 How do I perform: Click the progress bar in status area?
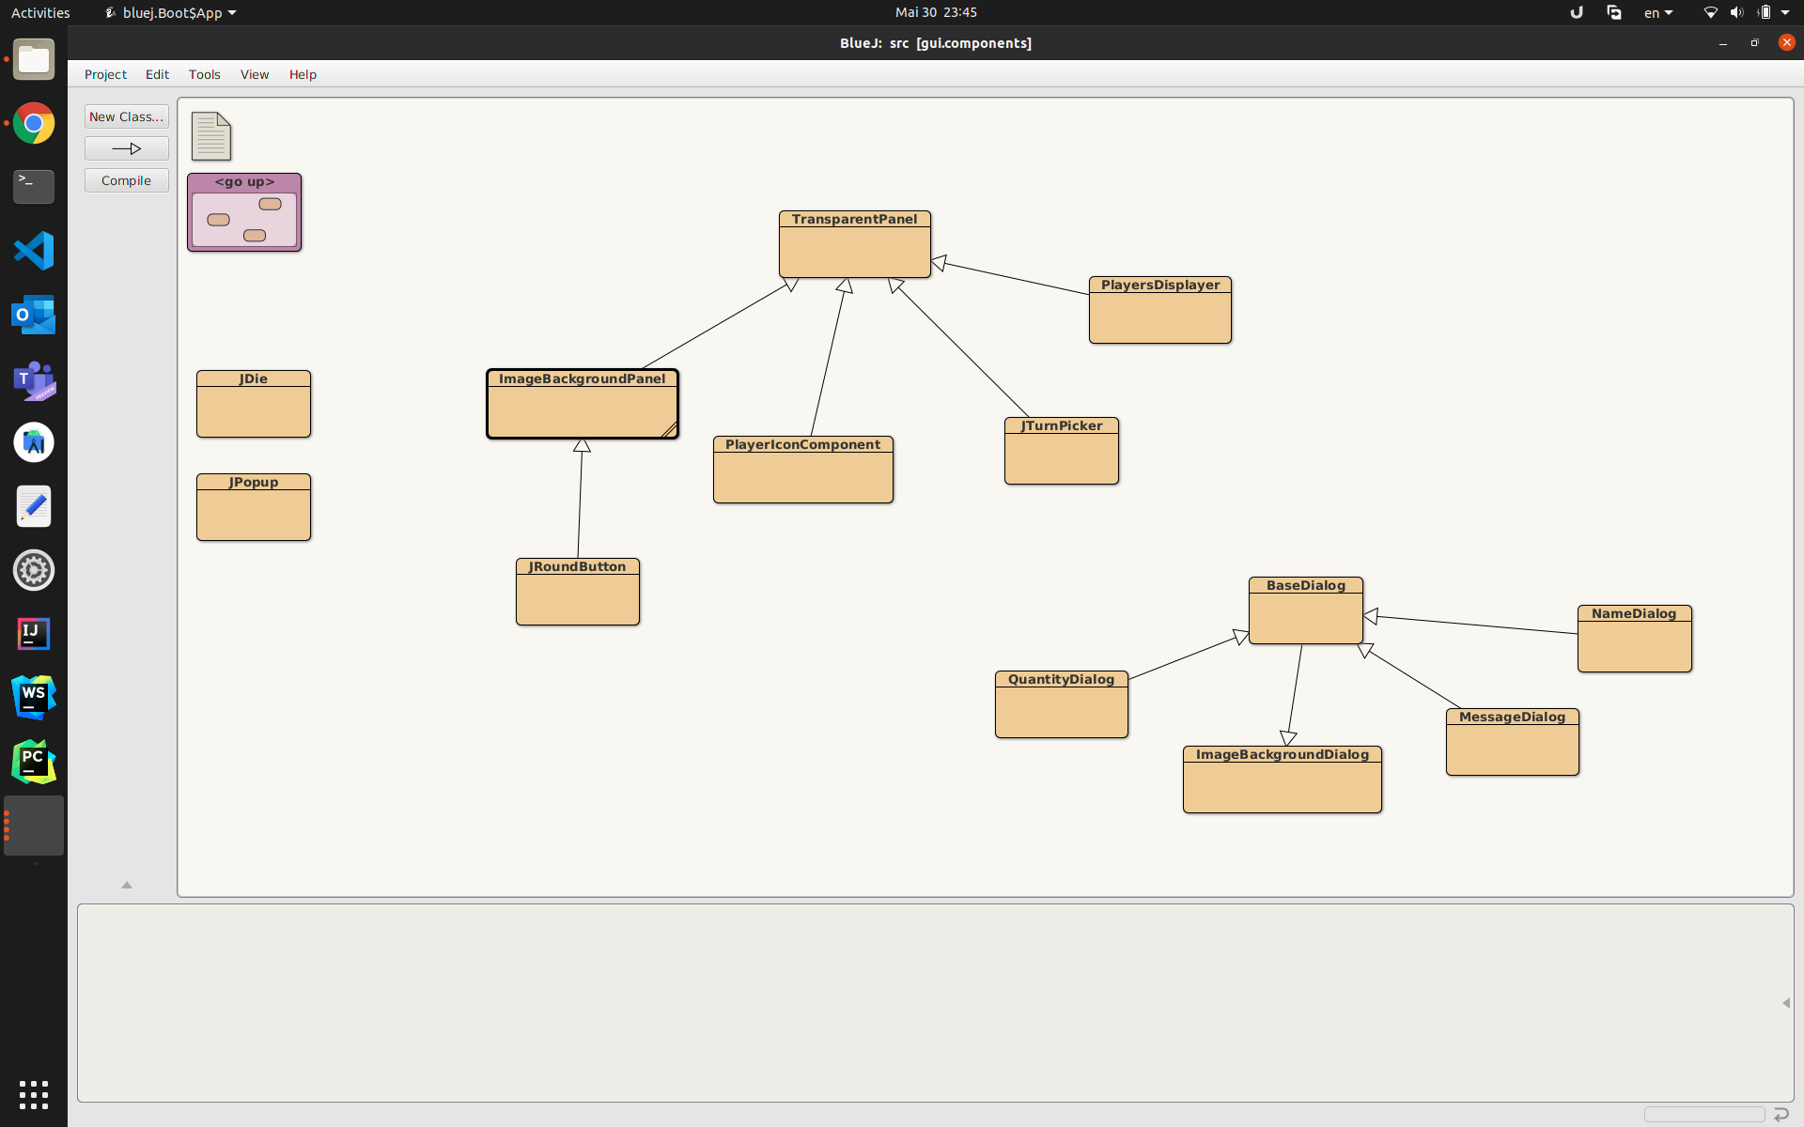point(1703,1114)
